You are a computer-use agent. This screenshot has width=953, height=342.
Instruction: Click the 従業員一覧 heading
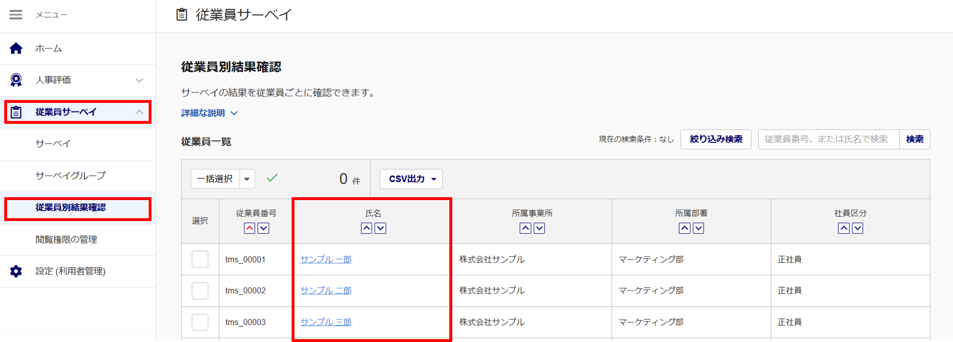[x=206, y=141]
